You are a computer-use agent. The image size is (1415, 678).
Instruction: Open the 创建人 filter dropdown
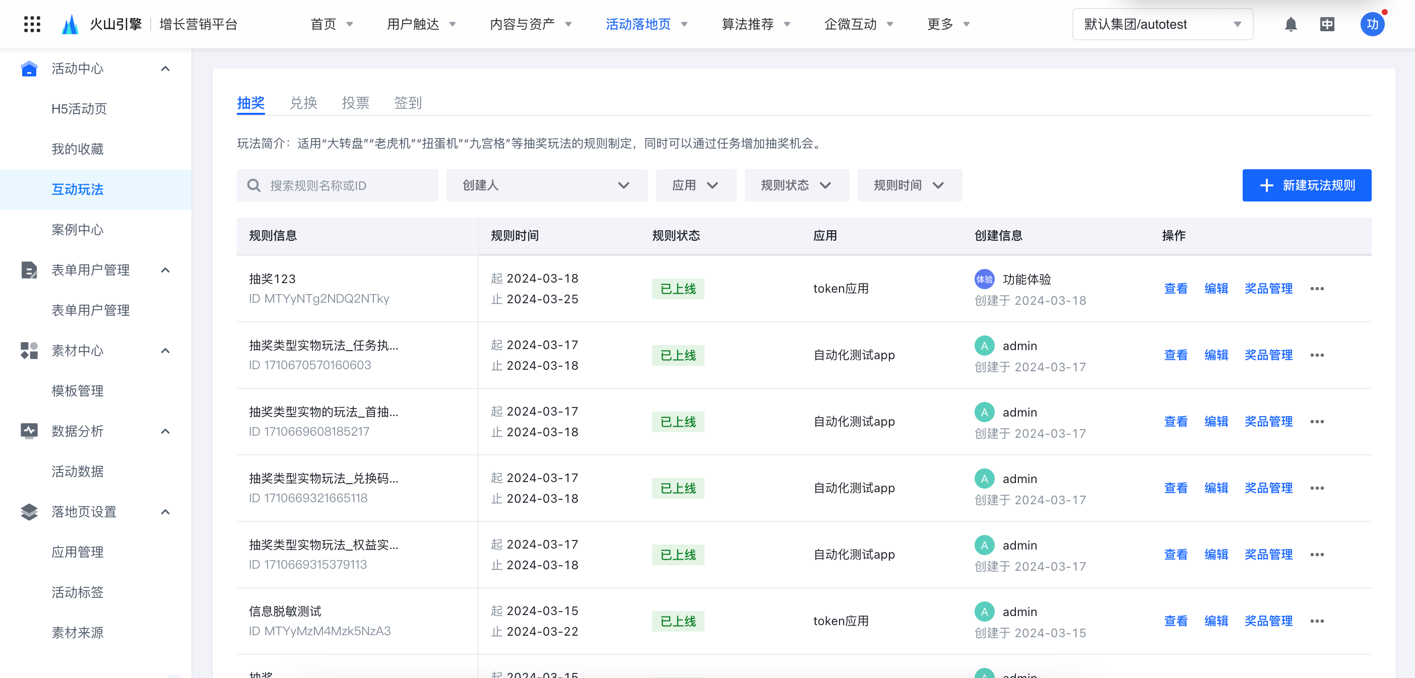click(547, 185)
